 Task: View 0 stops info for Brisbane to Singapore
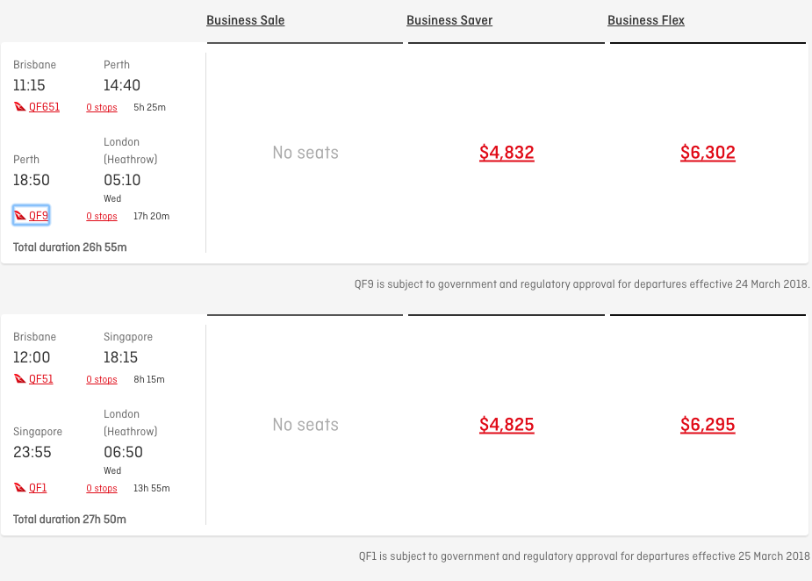pos(102,379)
